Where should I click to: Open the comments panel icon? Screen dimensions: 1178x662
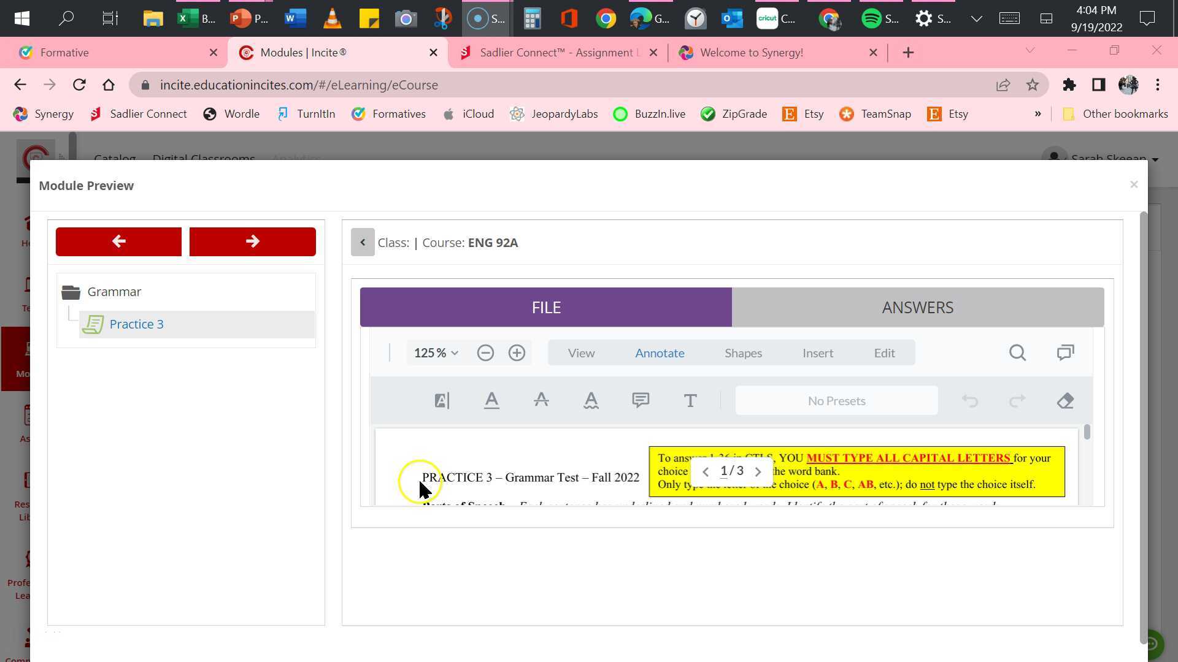pos(1065,353)
